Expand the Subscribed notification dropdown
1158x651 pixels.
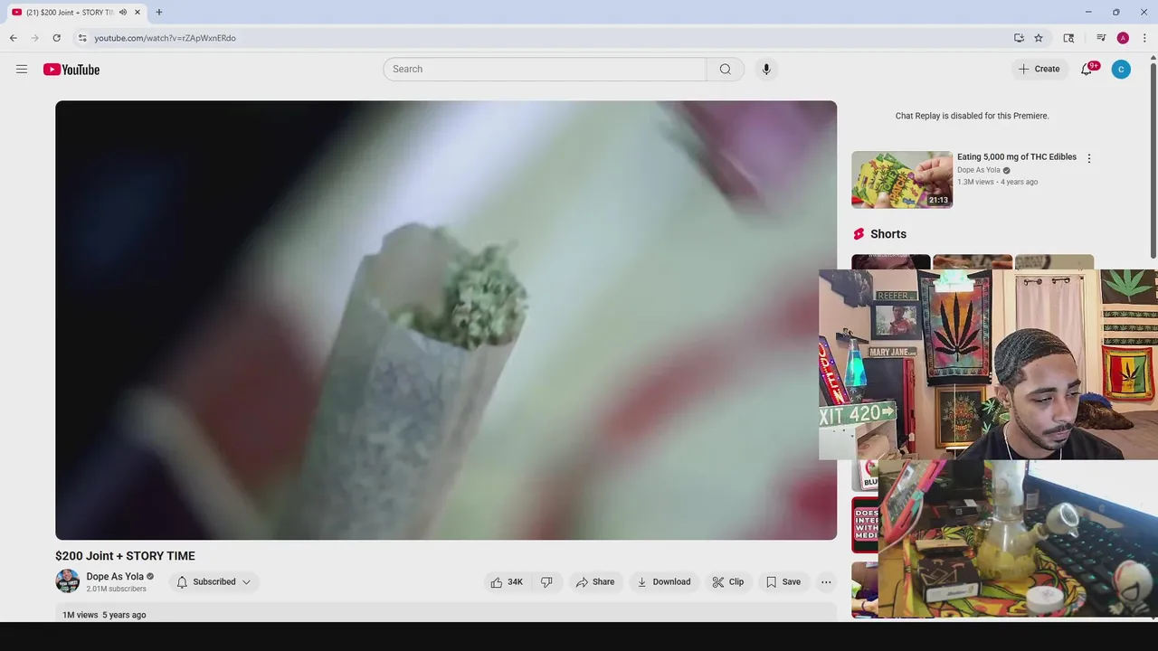[x=214, y=582]
